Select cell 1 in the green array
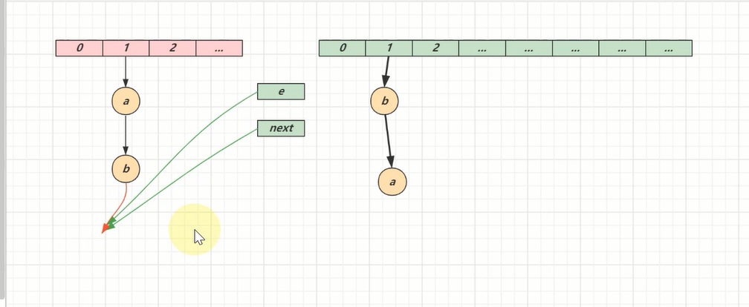 coord(389,48)
